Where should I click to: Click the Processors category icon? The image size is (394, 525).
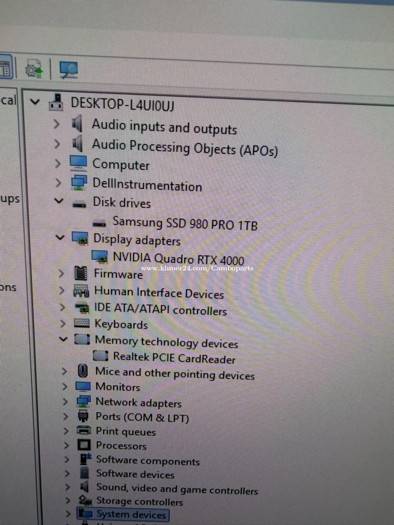pyautogui.click(x=84, y=445)
